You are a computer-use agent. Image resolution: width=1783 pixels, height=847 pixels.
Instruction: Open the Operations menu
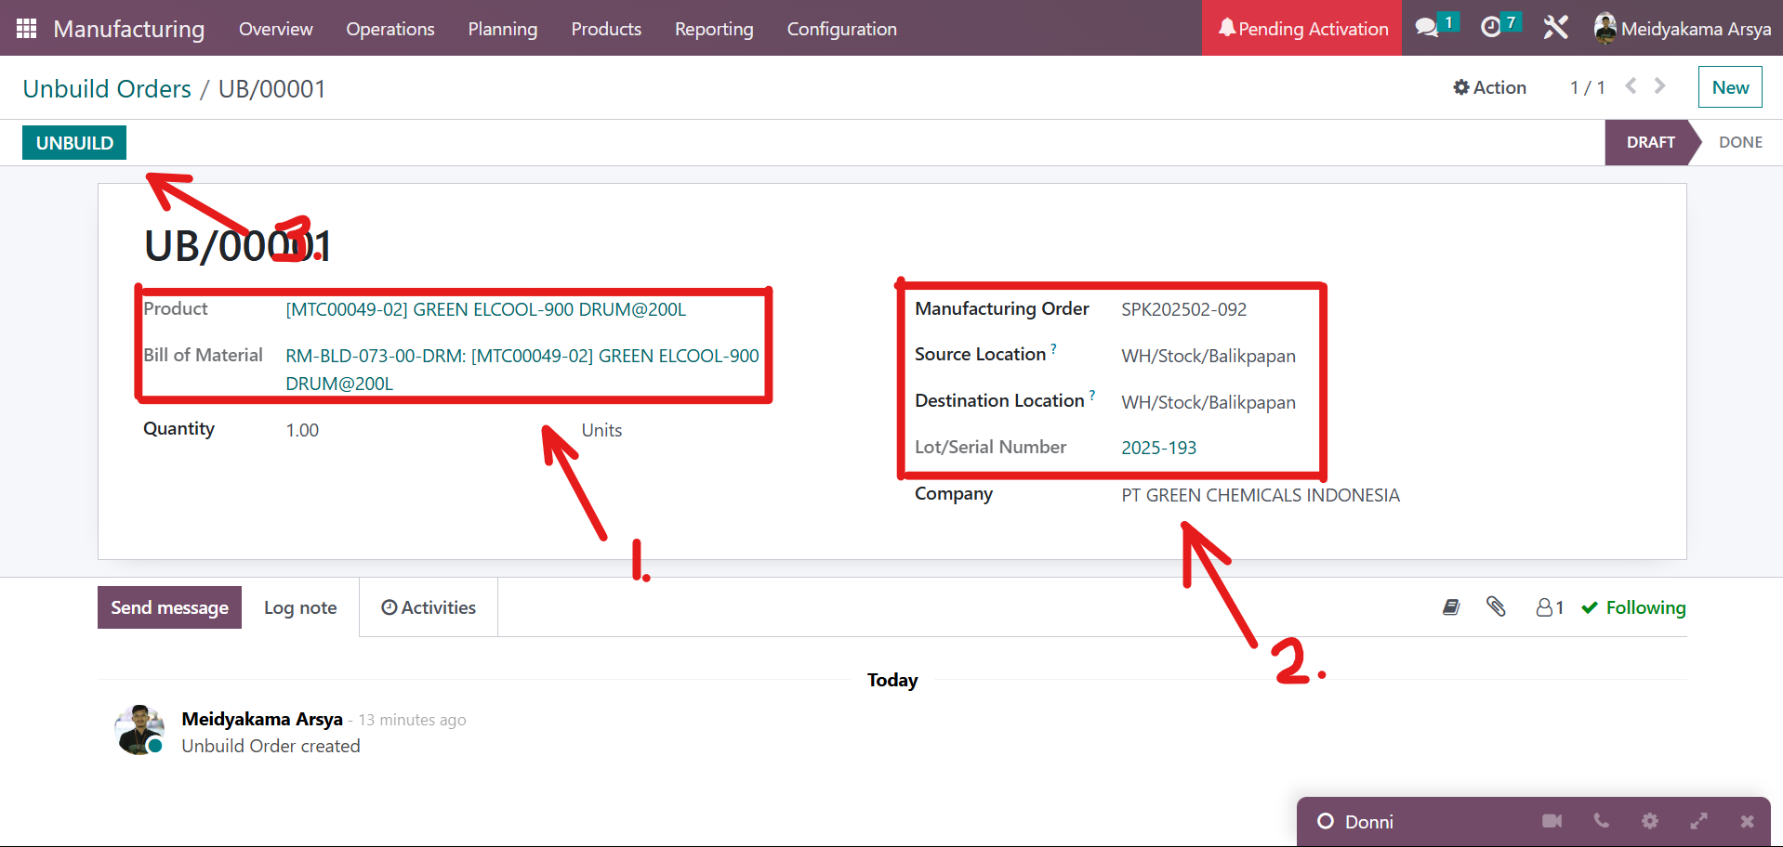pos(390,29)
